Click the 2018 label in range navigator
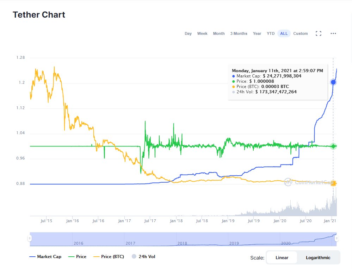The height and width of the screenshot is (269, 352). click(x=182, y=243)
